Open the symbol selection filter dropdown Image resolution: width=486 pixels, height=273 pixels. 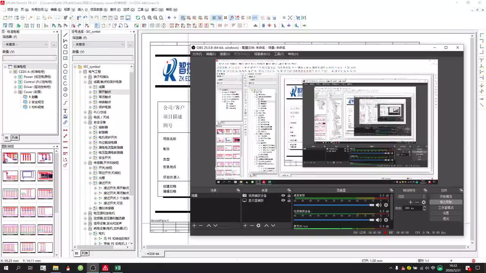pos(99,44)
